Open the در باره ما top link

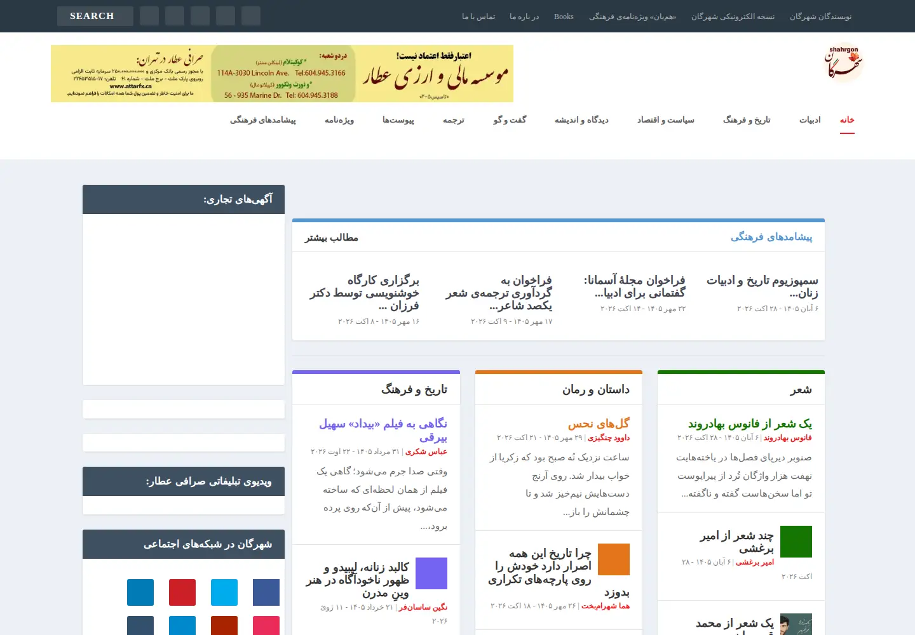(x=524, y=17)
